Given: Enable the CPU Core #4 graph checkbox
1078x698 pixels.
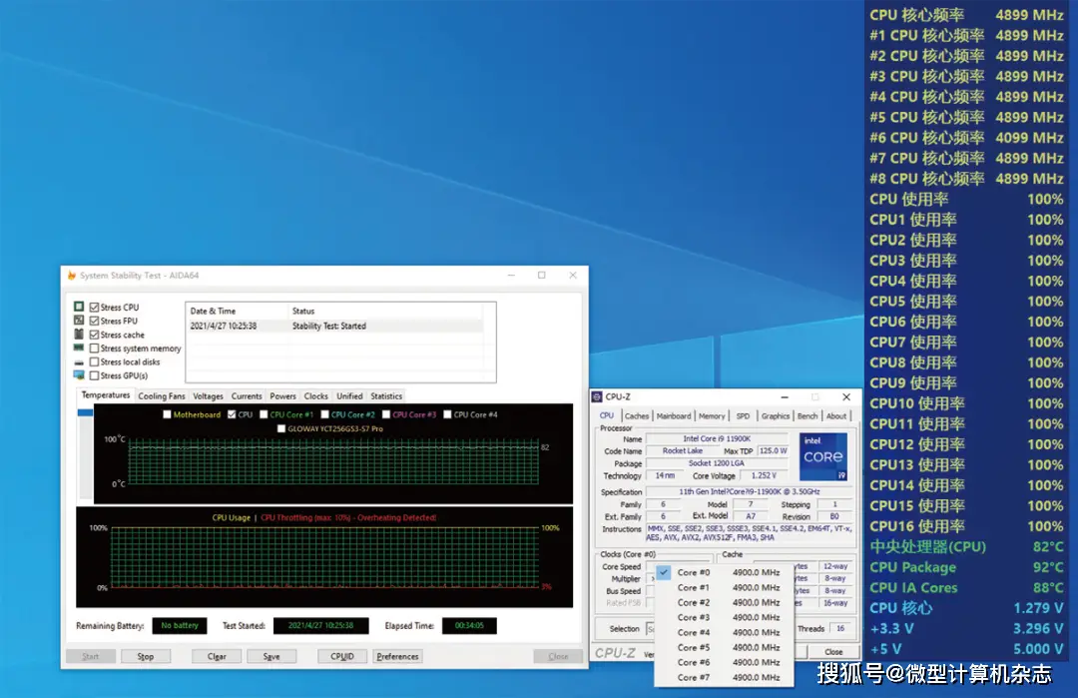Looking at the screenshot, I should pos(447,414).
